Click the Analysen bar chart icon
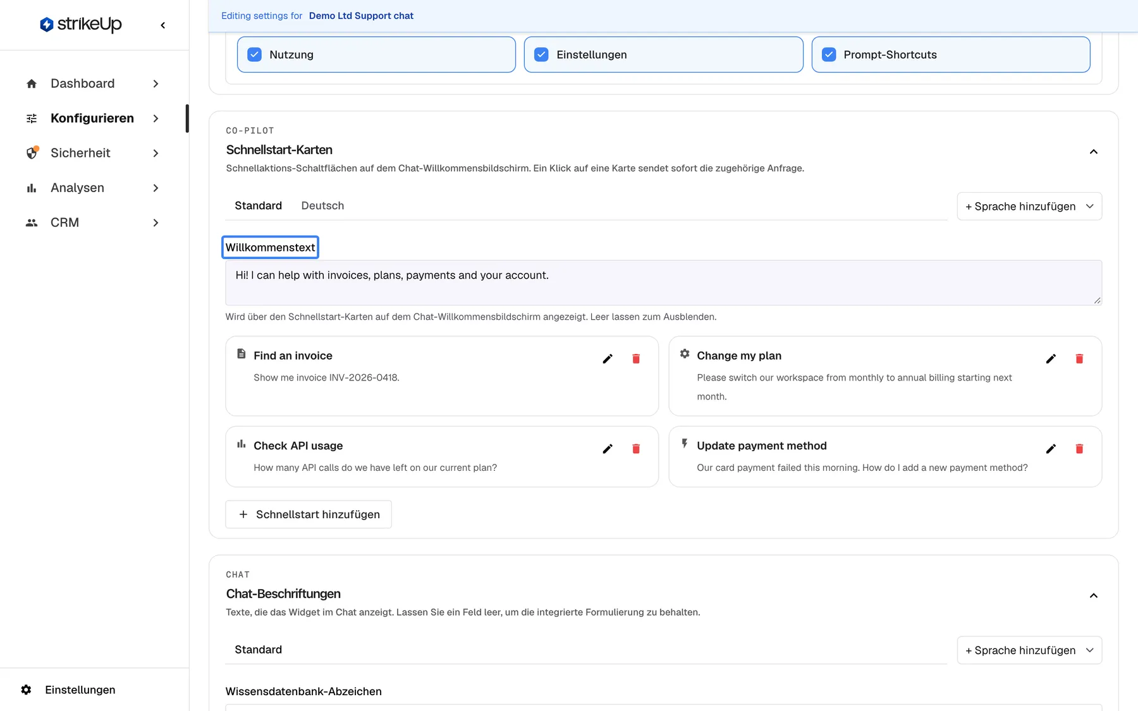 [x=32, y=188]
